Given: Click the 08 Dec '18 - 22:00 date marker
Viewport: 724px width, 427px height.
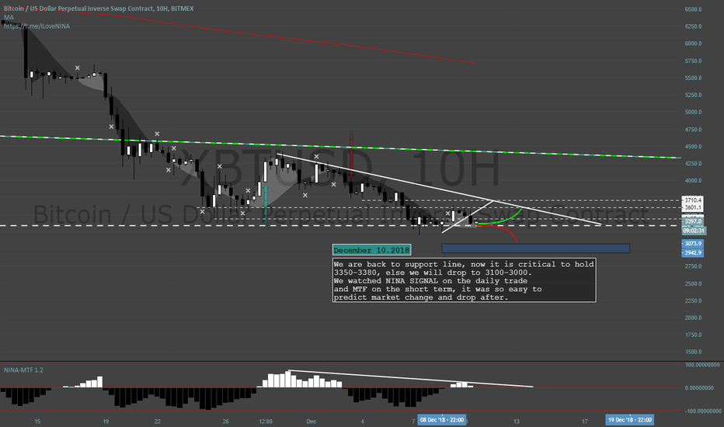Looking at the screenshot, I should [x=442, y=419].
